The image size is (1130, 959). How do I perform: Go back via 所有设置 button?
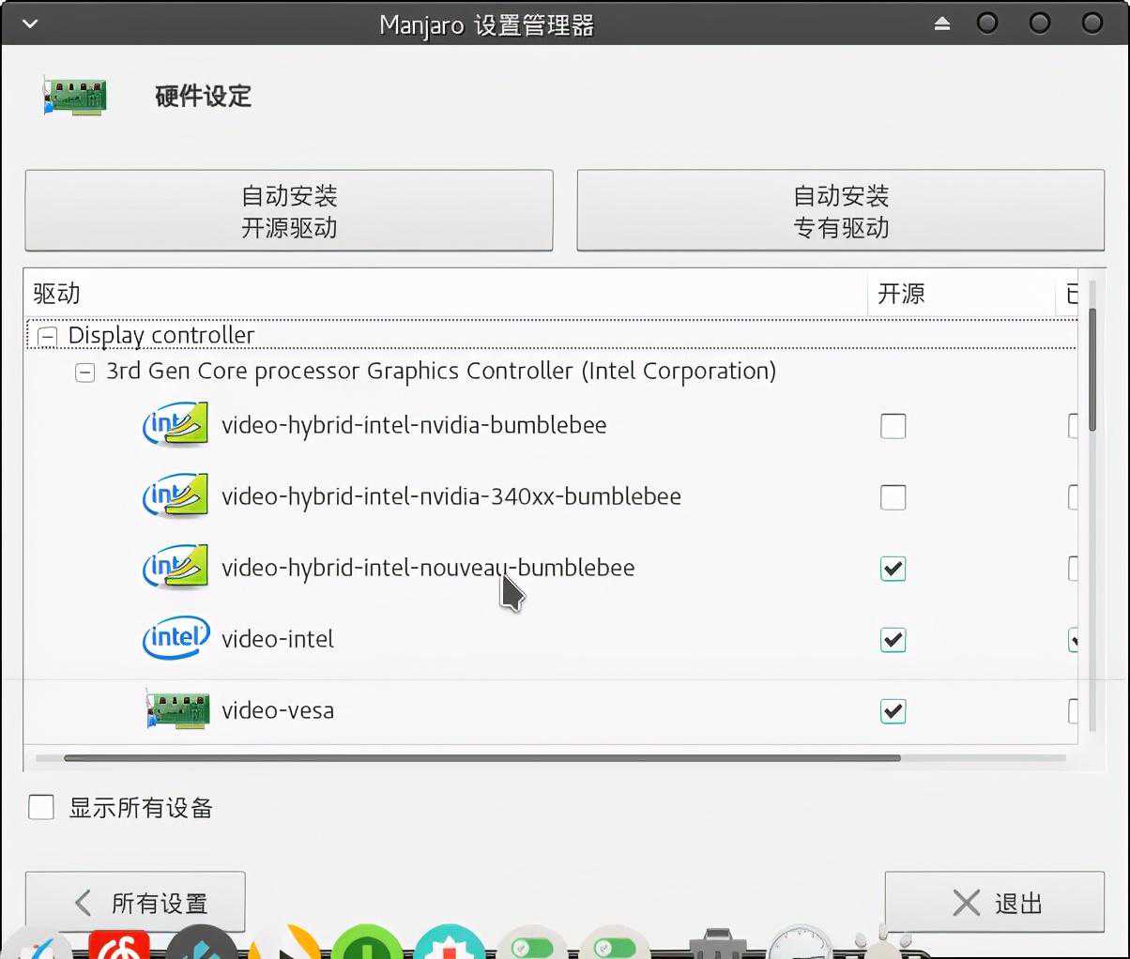coord(135,903)
